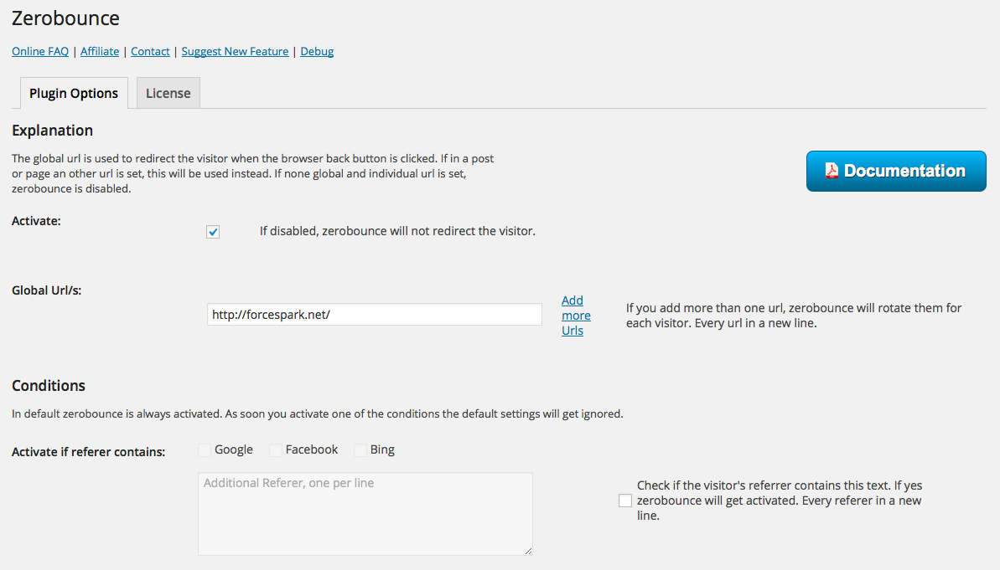
Task: Enable the Google referer checkbox
Action: pos(205,450)
